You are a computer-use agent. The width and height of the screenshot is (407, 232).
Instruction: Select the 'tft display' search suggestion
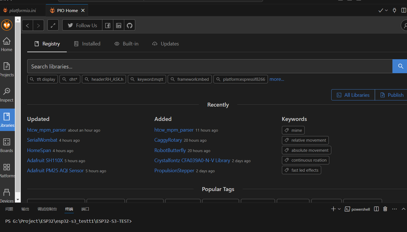[43, 79]
